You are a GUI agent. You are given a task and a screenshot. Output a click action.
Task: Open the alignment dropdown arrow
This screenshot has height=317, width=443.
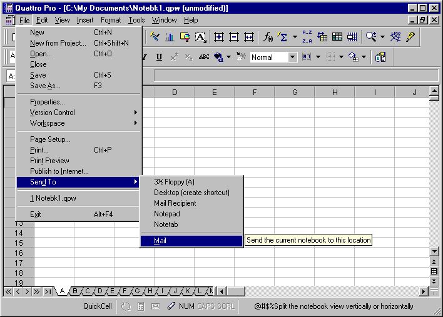(x=318, y=58)
